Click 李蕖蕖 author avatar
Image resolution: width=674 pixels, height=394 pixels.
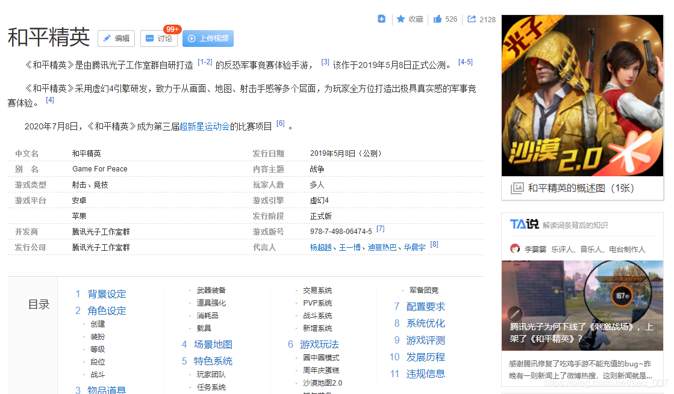514,248
